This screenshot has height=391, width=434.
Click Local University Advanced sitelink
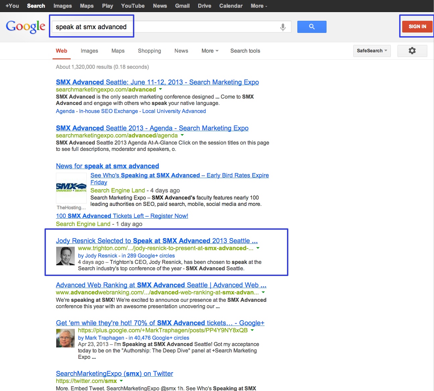[x=174, y=111]
